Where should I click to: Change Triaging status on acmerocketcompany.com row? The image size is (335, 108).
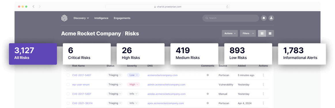[x=114, y=75]
